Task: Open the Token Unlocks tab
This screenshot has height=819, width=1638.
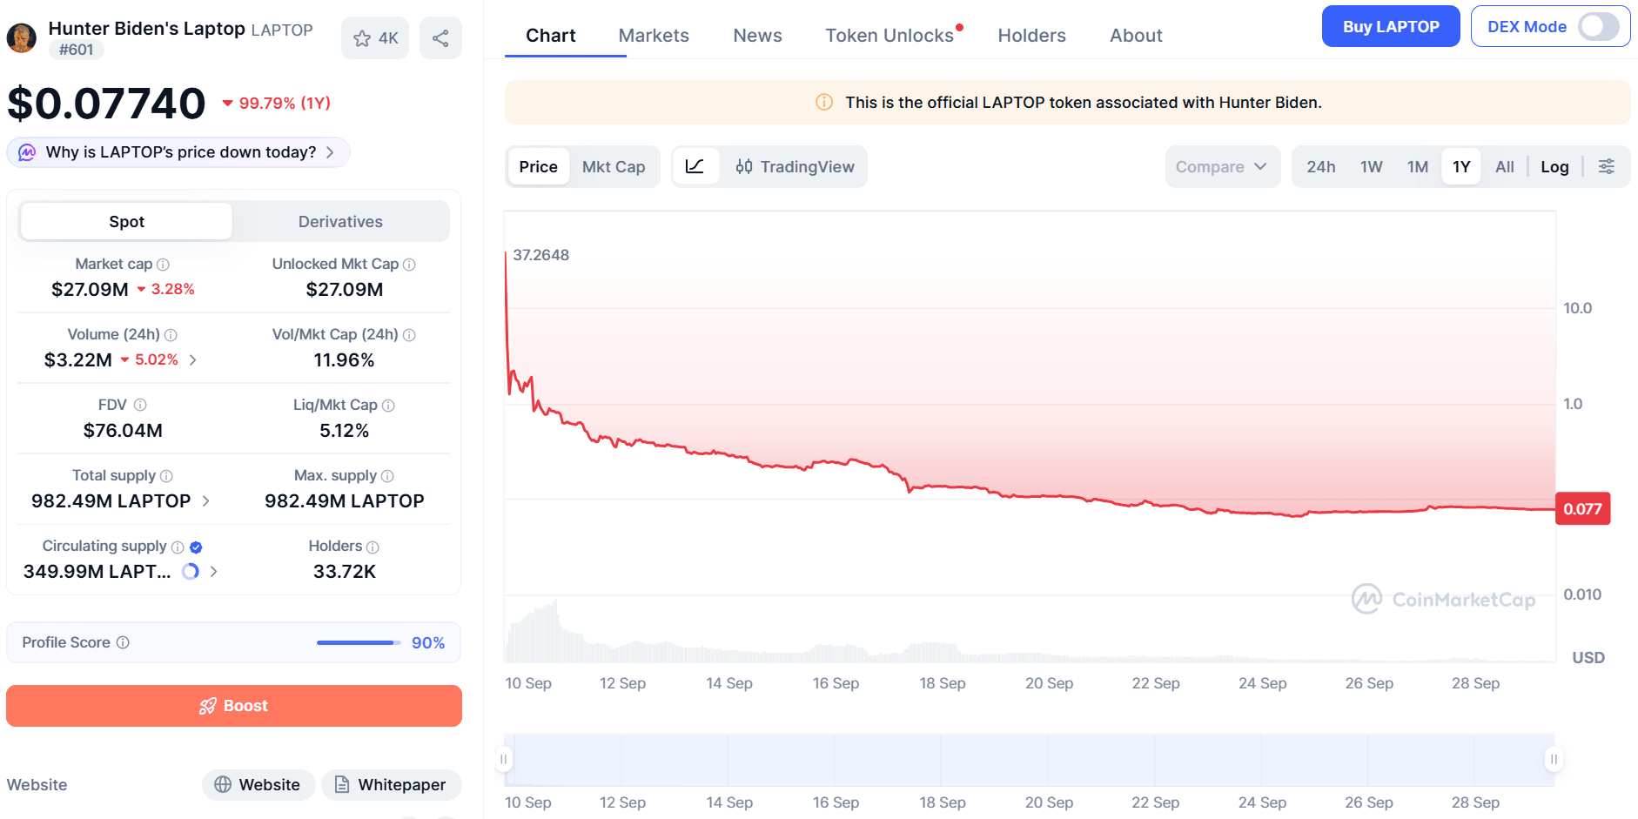Action: (x=889, y=36)
